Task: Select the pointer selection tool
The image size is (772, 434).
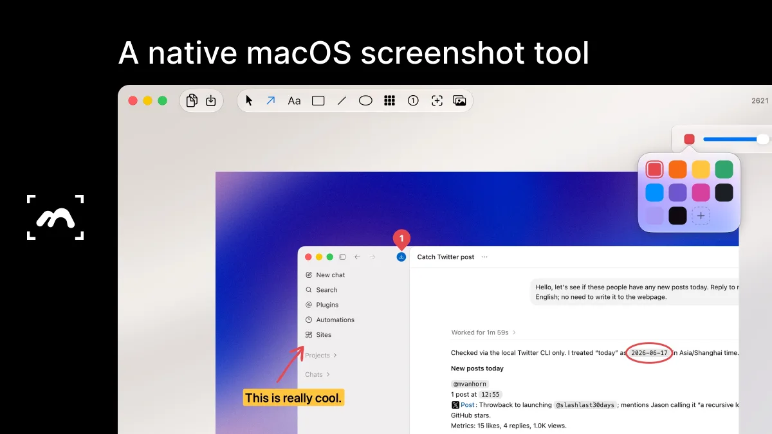Action: [250, 100]
